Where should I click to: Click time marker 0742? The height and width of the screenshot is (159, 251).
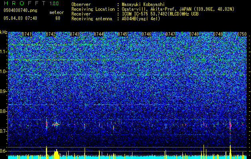51,34
